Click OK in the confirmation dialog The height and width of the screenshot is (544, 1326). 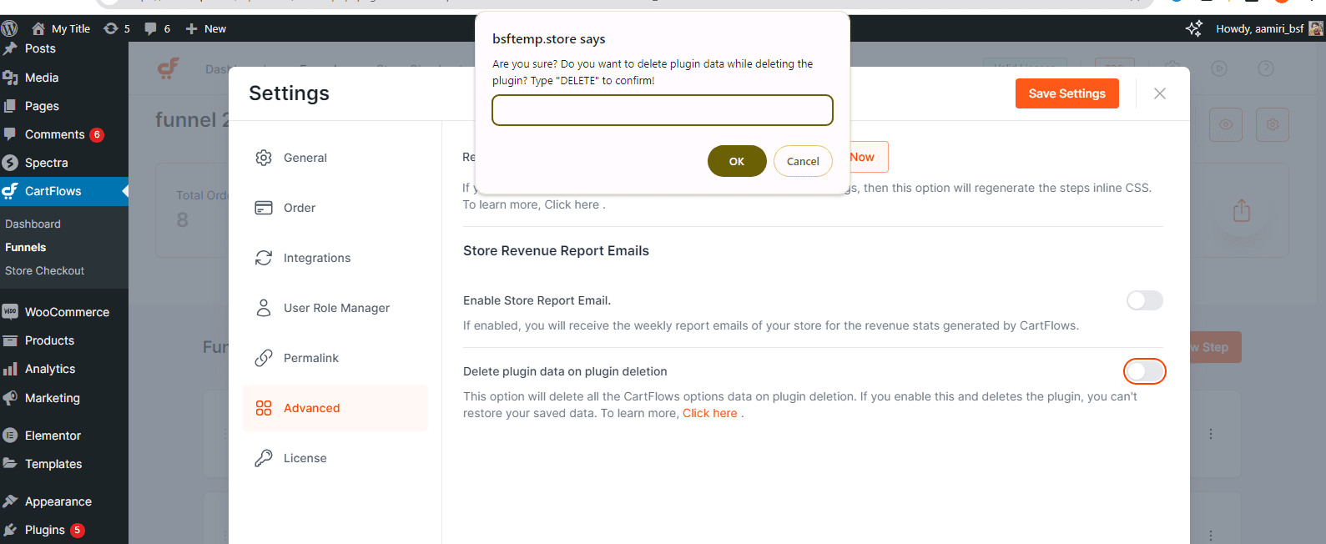[736, 161]
